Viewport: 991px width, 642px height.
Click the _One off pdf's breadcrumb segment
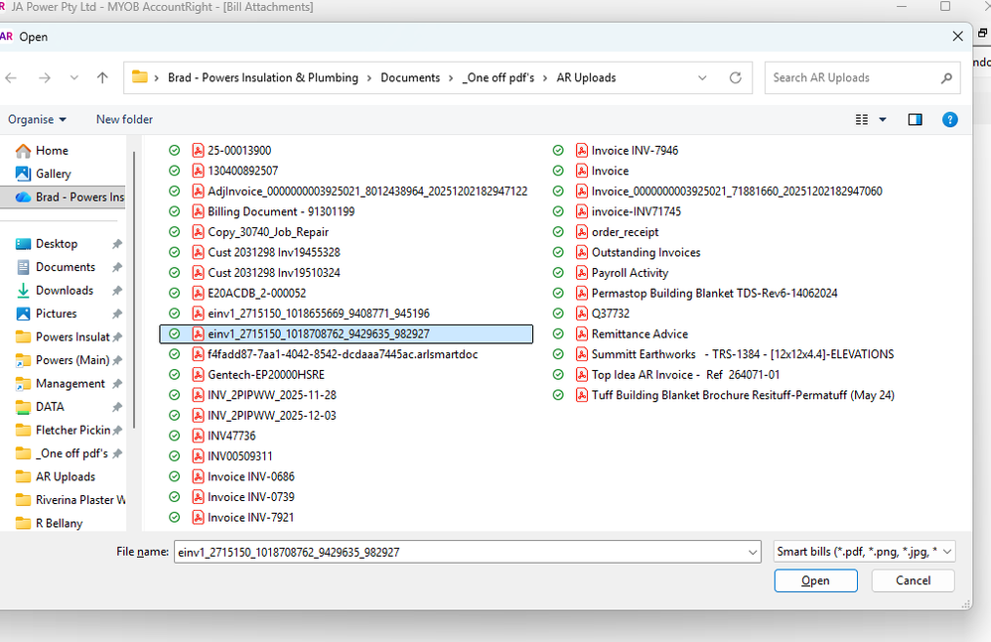click(x=496, y=77)
